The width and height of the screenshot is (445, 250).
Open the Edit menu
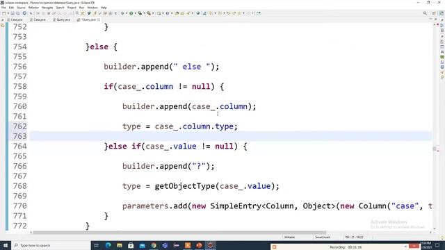coord(11,8)
